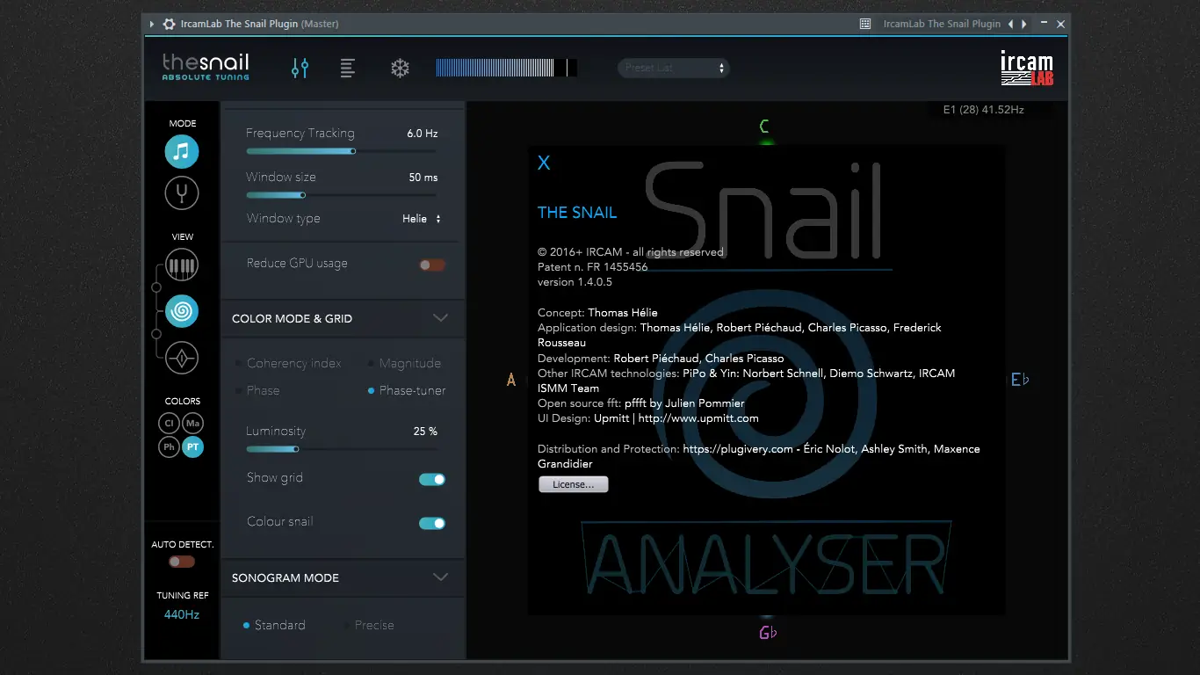Click the audio level meter bar
1200x675 pixels.
(507, 68)
